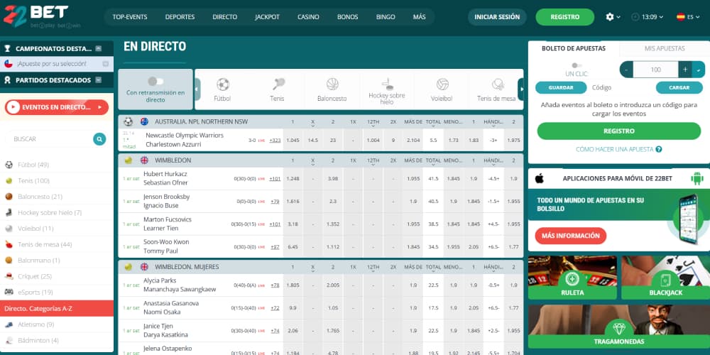Image resolution: width=710 pixels, height=355 pixels.
Task: Click Eventos en directo button
Action: pyautogui.click(x=57, y=107)
